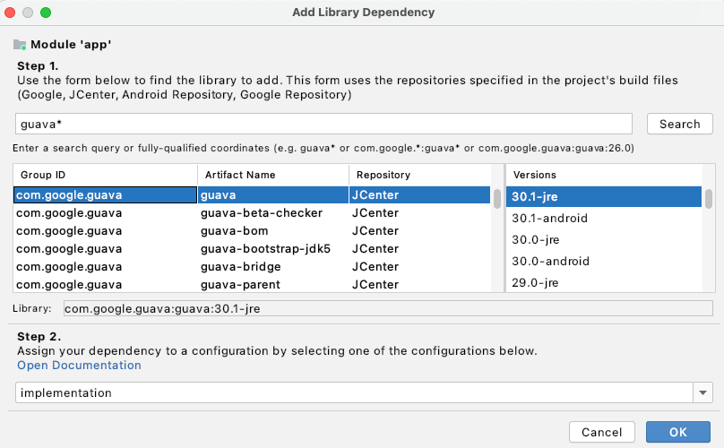Choose version 30.0-android

click(x=549, y=261)
